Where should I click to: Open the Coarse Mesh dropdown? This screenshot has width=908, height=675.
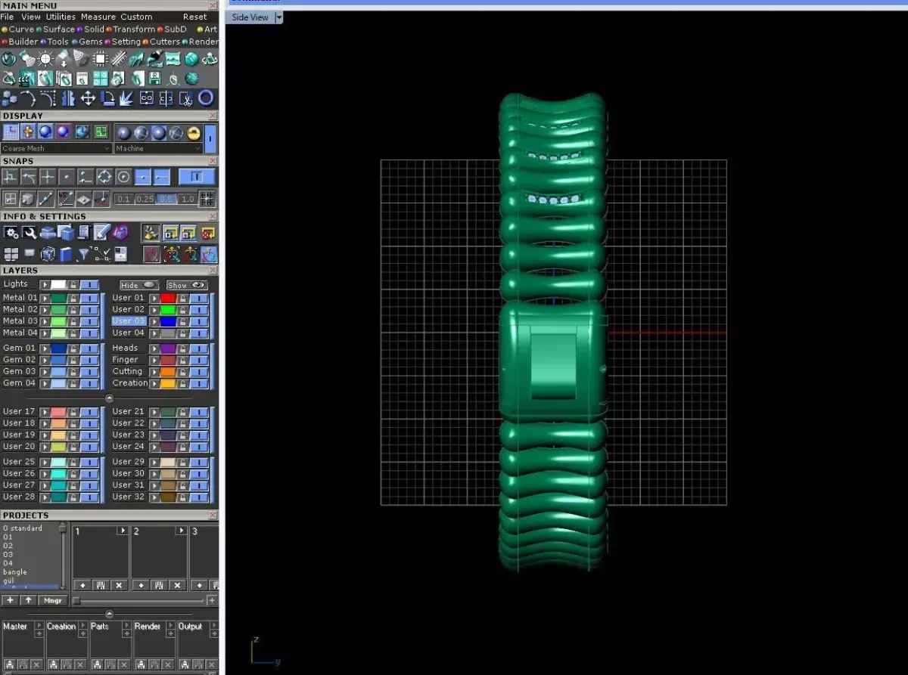[57, 148]
